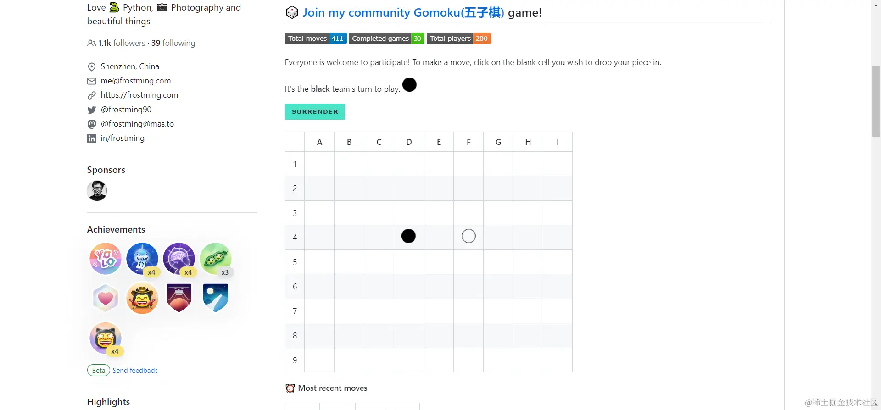This screenshot has height=410, width=881.
Task: Click the SURRENDER button
Action: 315,111
